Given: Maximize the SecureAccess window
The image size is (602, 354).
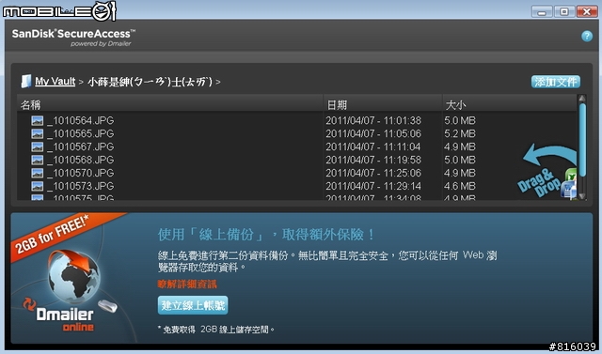Looking at the screenshot, I should pos(564,11).
